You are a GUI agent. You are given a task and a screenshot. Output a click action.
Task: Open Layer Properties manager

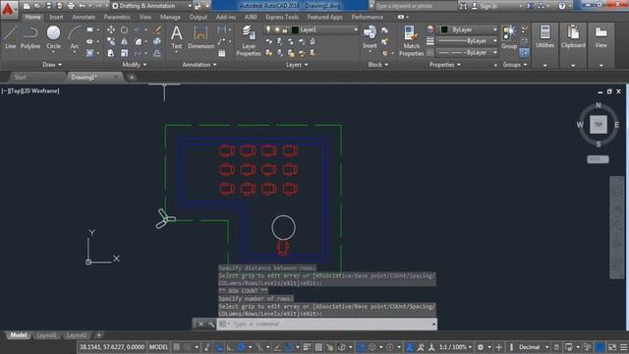[249, 40]
